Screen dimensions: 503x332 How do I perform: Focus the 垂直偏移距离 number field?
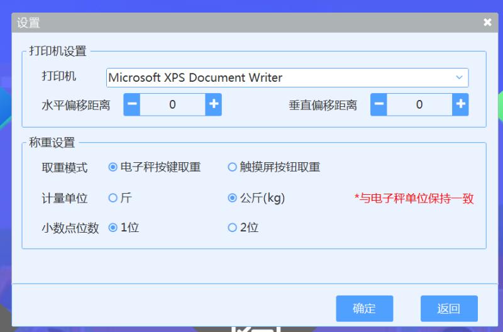click(419, 104)
